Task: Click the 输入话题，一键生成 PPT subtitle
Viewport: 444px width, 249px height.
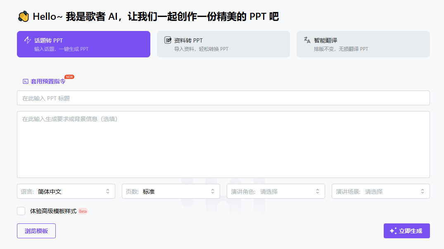Action: click(62, 49)
